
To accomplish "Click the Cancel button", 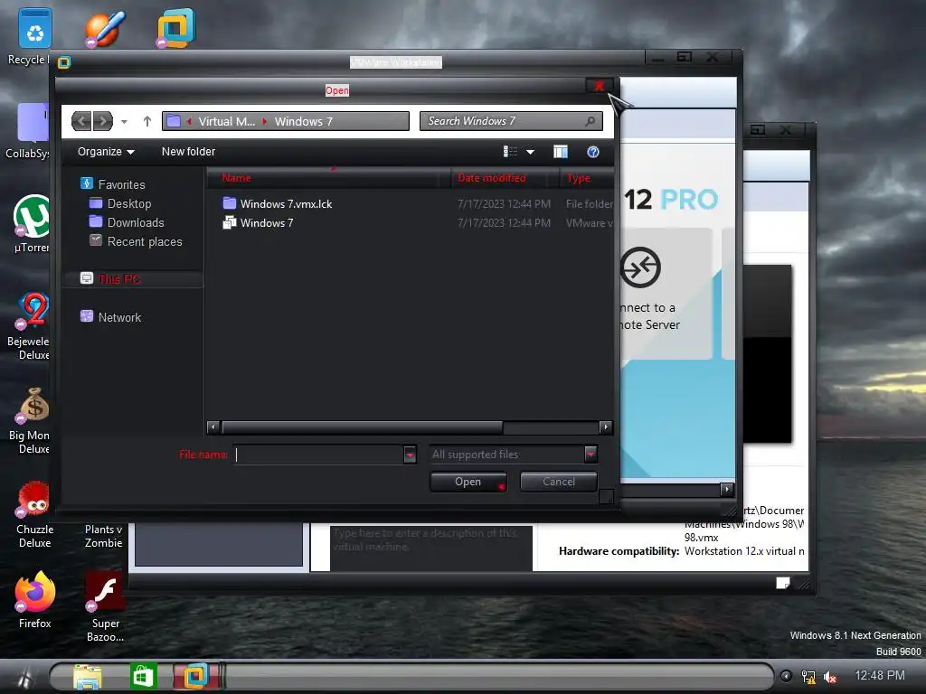I will (x=559, y=483).
